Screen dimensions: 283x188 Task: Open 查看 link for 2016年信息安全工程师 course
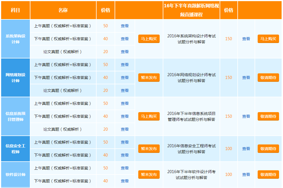tap(246, 149)
